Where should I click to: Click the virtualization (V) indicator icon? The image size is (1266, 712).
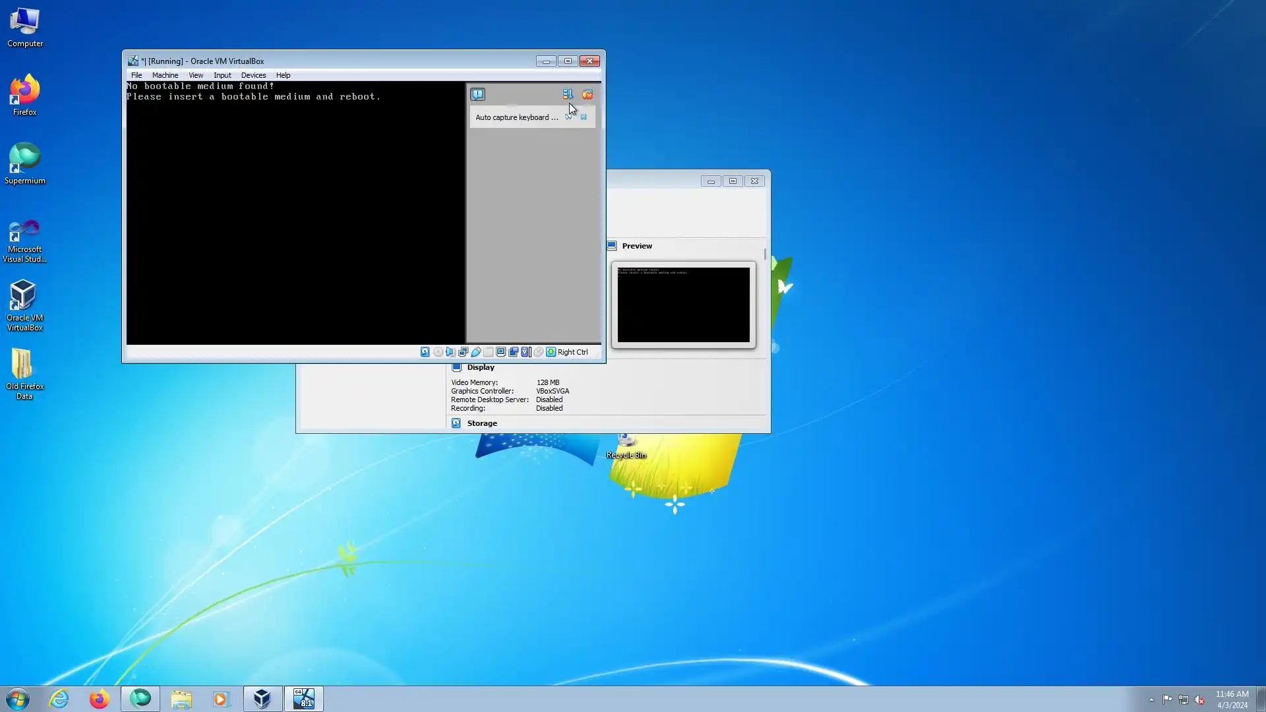pyautogui.click(x=525, y=352)
